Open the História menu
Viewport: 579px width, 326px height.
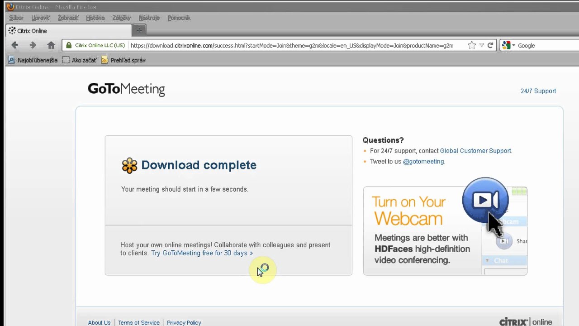coord(95,18)
